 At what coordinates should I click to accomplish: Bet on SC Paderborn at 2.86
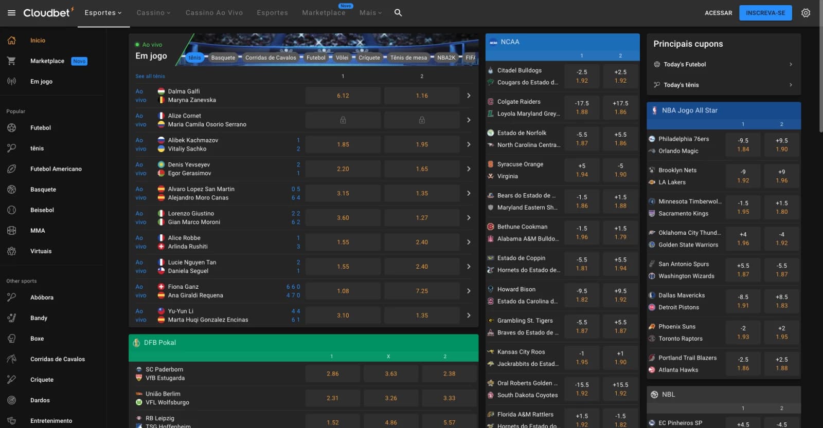[x=333, y=374]
